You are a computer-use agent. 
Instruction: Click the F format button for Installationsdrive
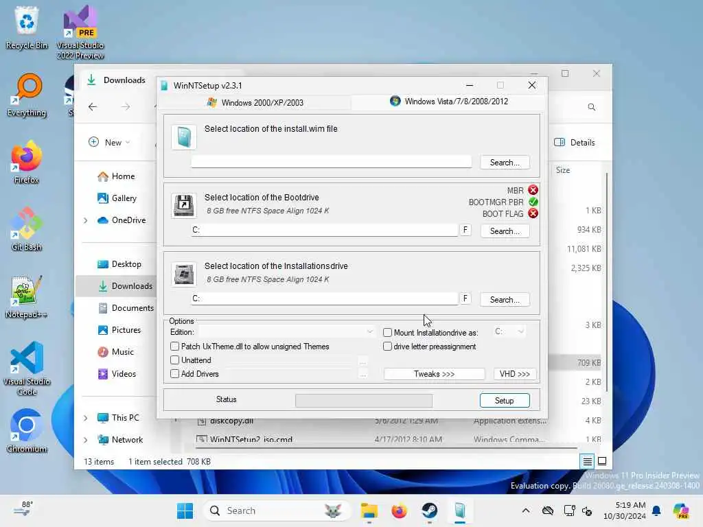pyautogui.click(x=465, y=298)
